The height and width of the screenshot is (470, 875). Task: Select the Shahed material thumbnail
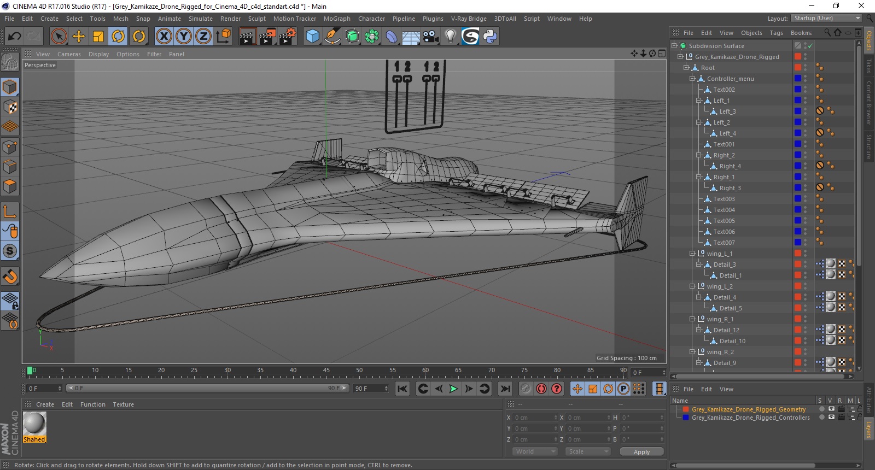click(34, 424)
